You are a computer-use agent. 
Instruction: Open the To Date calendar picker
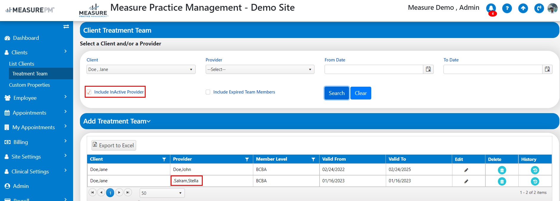(x=547, y=69)
